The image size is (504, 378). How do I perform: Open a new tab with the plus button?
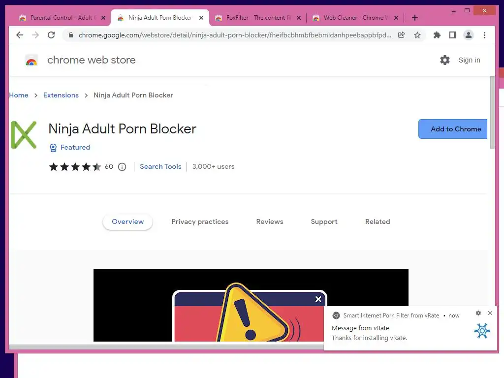tap(414, 18)
